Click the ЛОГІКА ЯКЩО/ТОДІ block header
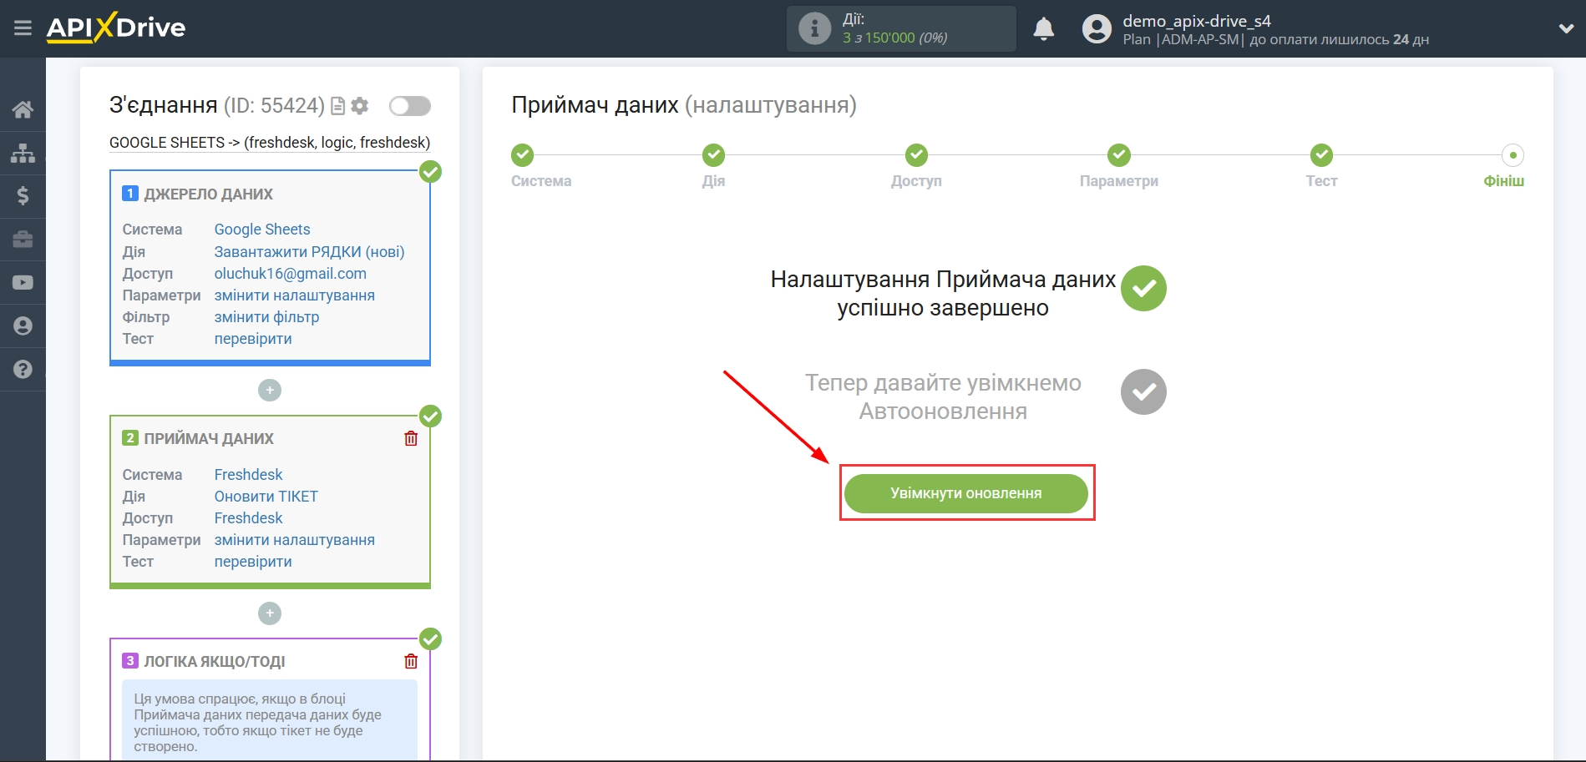This screenshot has height=762, width=1586. (215, 662)
